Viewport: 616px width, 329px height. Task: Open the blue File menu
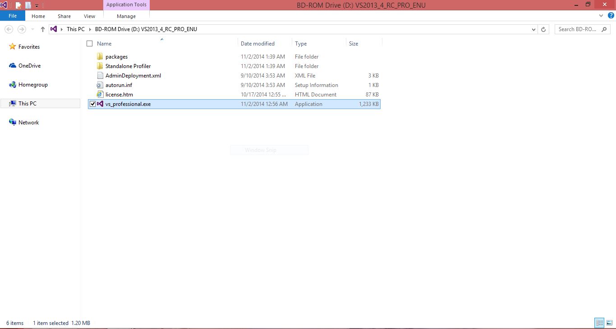(13, 16)
